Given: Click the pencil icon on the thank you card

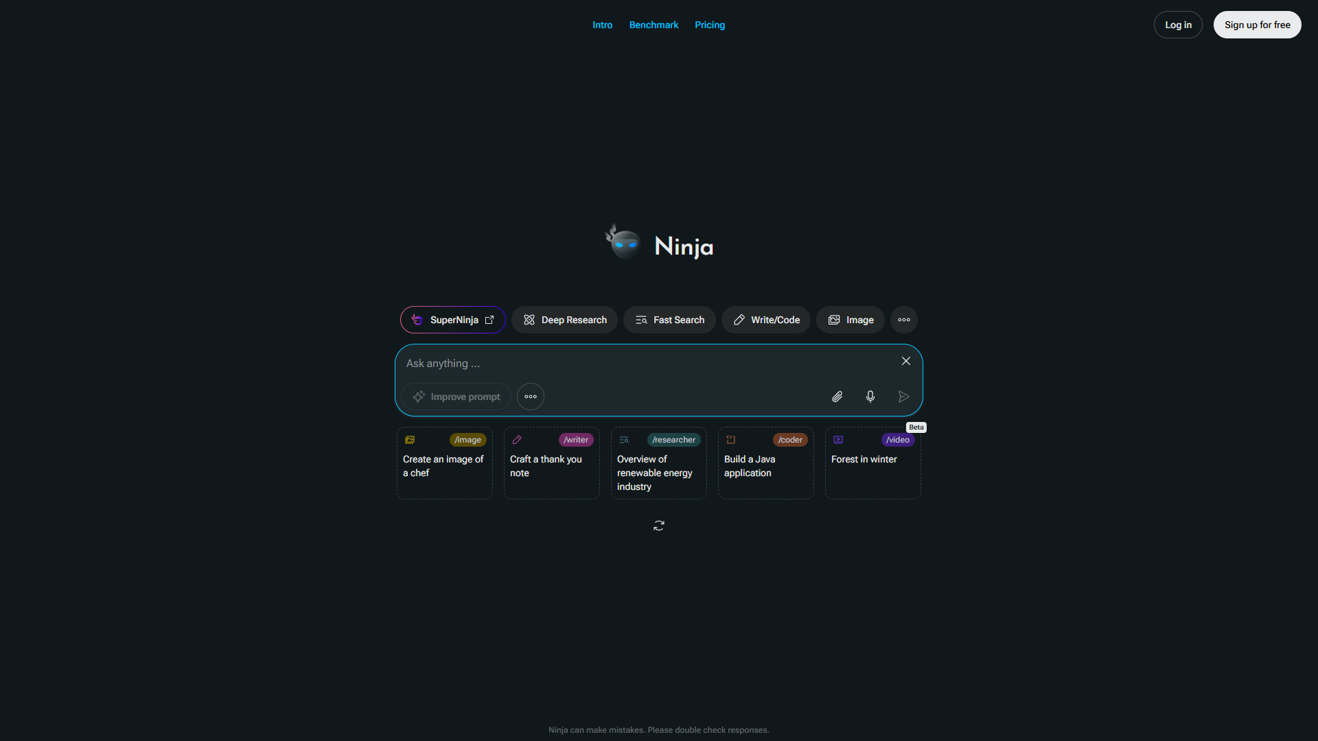Looking at the screenshot, I should 517,440.
